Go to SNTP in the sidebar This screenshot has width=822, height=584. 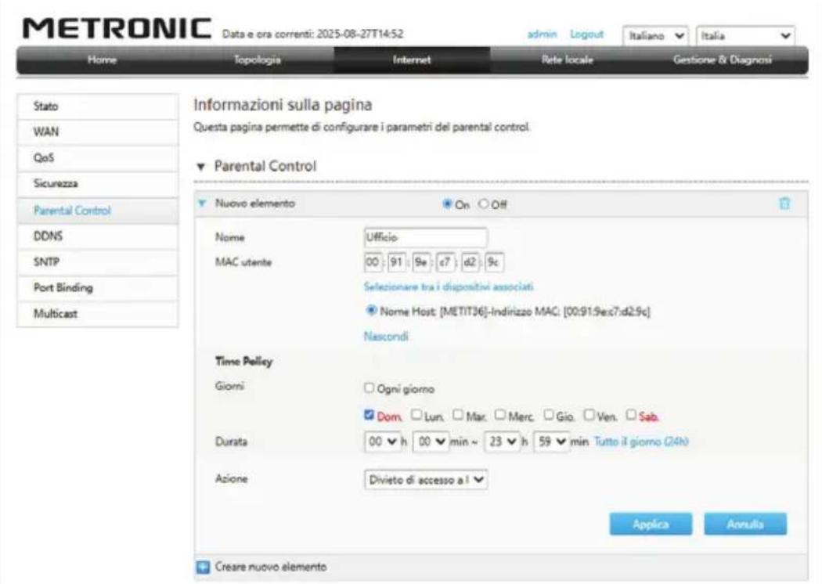pyautogui.click(x=98, y=262)
